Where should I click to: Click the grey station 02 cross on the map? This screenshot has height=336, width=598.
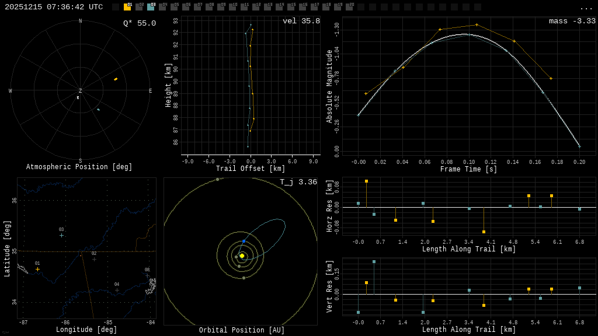click(x=94, y=260)
